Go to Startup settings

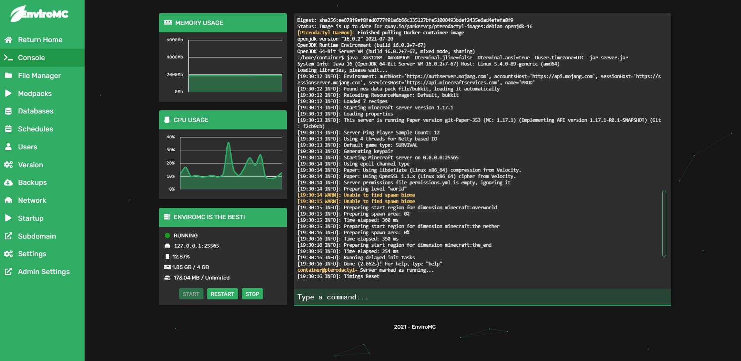pyautogui.click(x=30, y=218)
